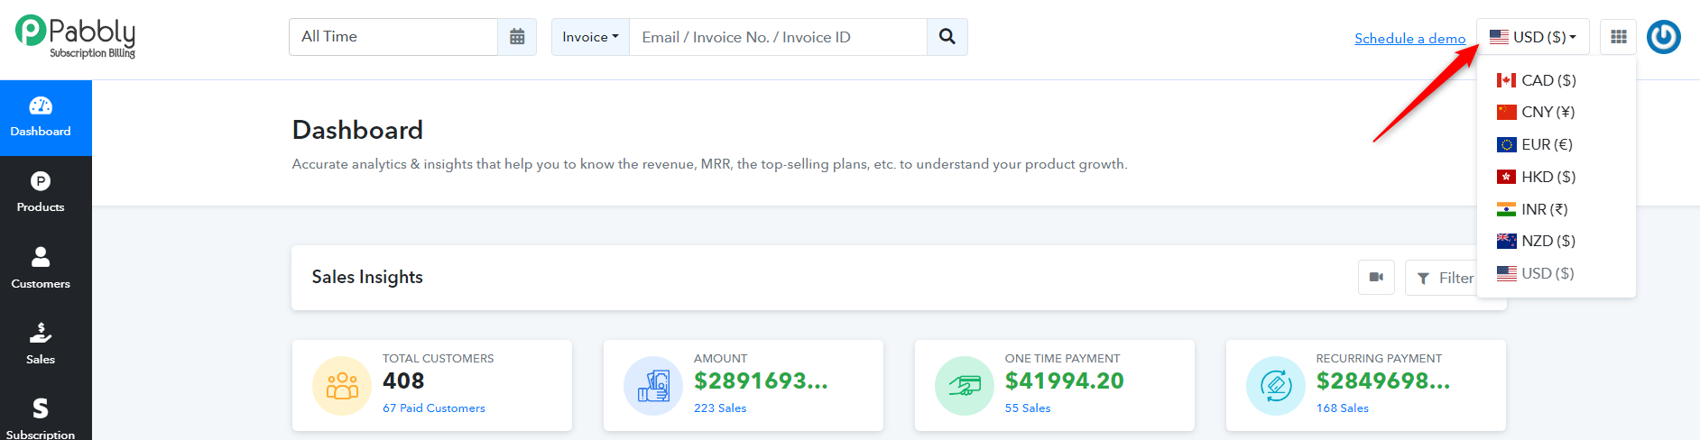Screen dimensions: 1700x440
Task: Select CAD ($) currency
Action: (1556, 80)
